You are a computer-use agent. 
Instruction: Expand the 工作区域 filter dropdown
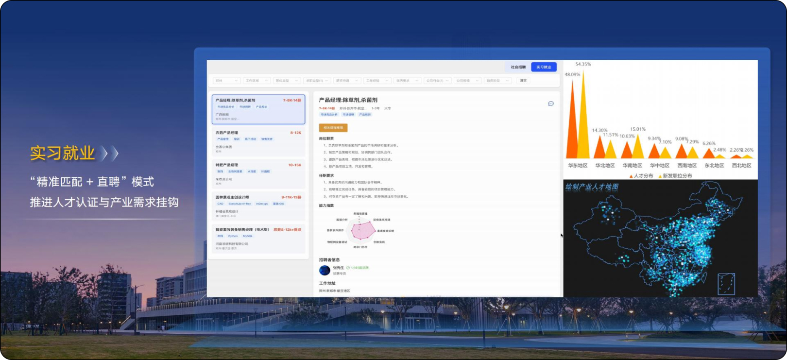click(257, 81)
